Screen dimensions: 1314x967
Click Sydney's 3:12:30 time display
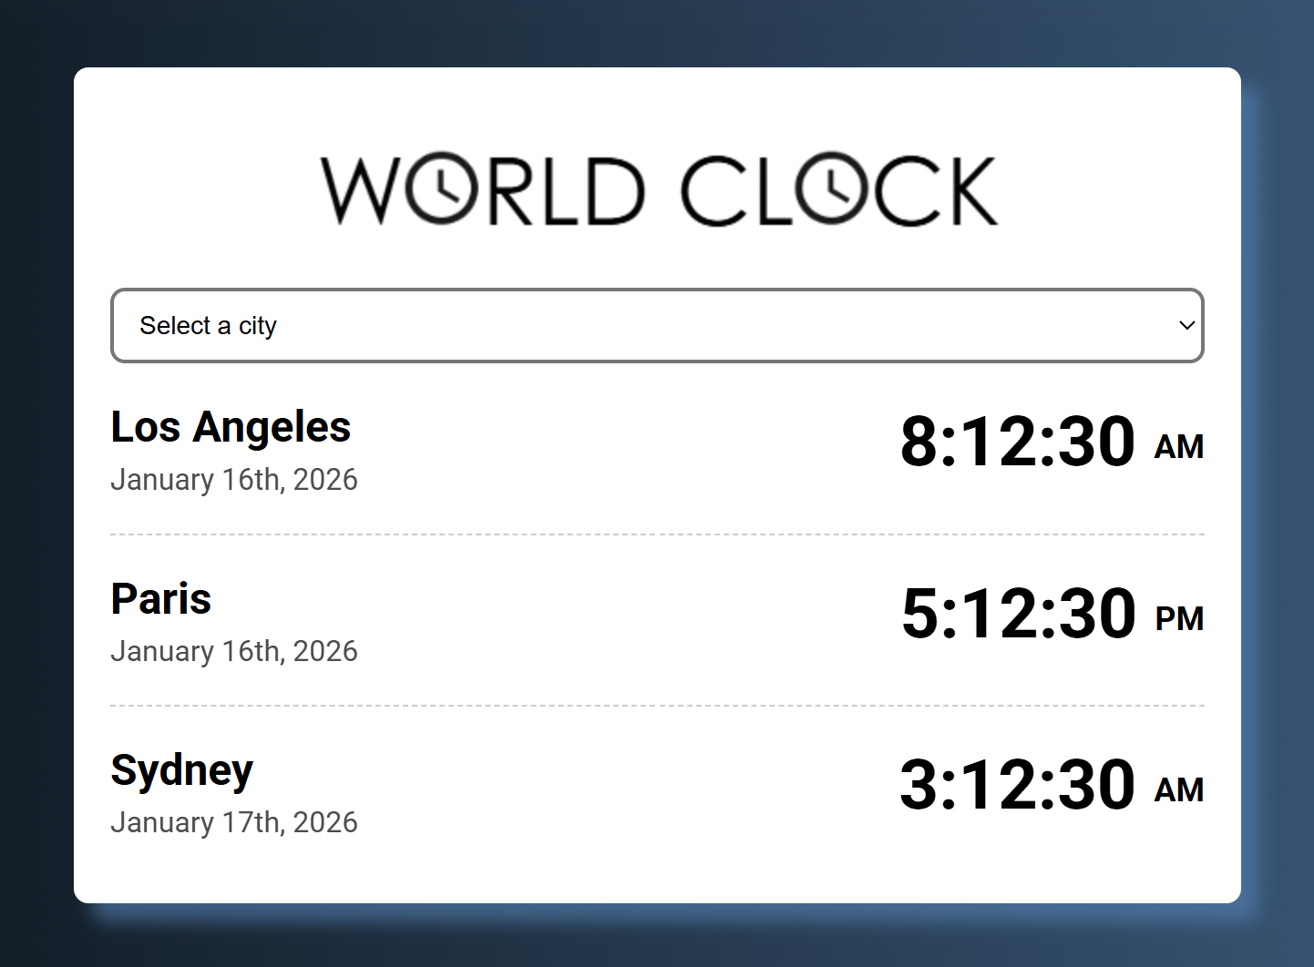pyautogui.click(x=1017, y=783)
